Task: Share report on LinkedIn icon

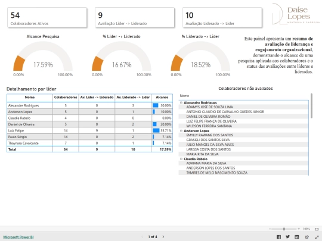Action: (x=297, y=237)
